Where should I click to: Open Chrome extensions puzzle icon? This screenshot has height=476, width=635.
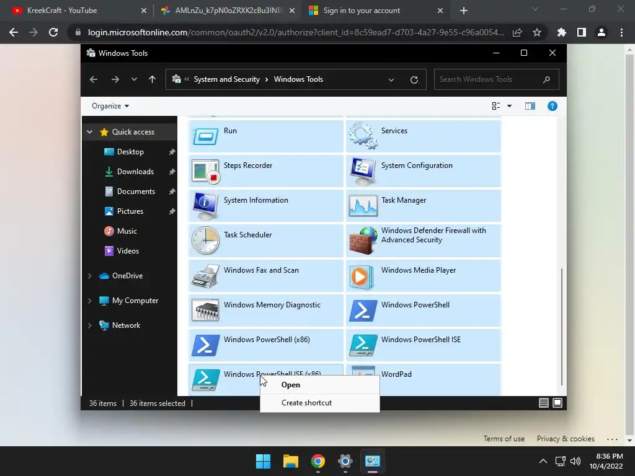tap(562, 32)
